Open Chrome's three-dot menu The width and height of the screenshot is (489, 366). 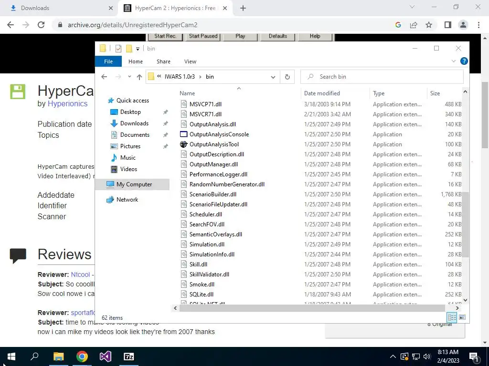(478, 25)
